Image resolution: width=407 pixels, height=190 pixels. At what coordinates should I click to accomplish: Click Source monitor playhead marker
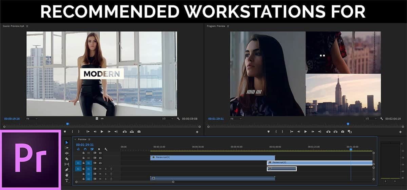point(67,124)
